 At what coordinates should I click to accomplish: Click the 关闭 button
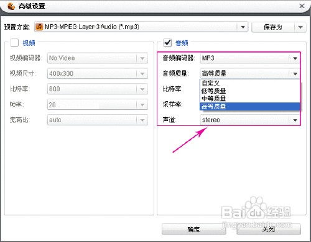point(269,229)
